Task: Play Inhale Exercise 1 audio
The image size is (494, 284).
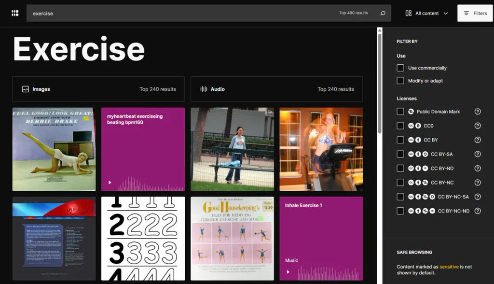Action: (288, 272)
